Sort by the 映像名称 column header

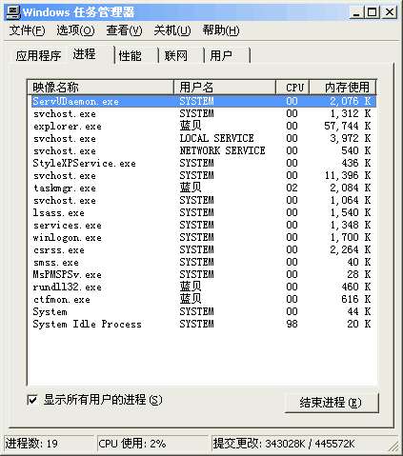pyautogui.click(x=101, y=88)
